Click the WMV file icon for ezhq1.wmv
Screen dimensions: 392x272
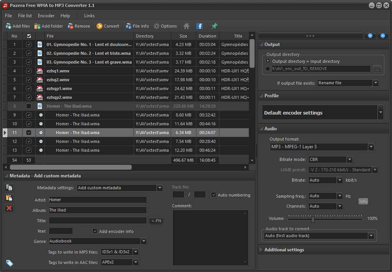click(40, 71)
